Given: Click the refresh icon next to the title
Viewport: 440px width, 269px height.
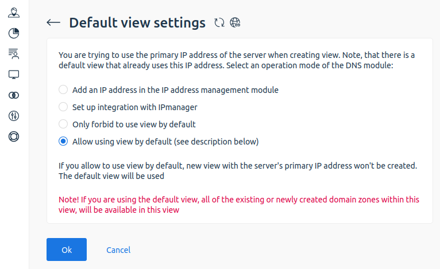Looking at the screenshot, I should 219,23.
